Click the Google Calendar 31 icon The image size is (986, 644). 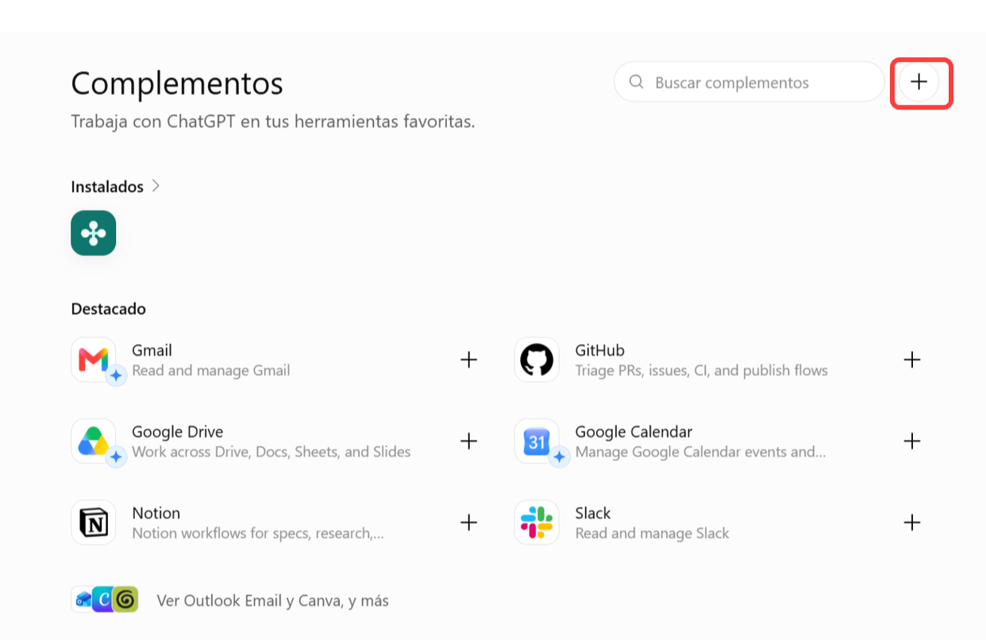point(537,441)
